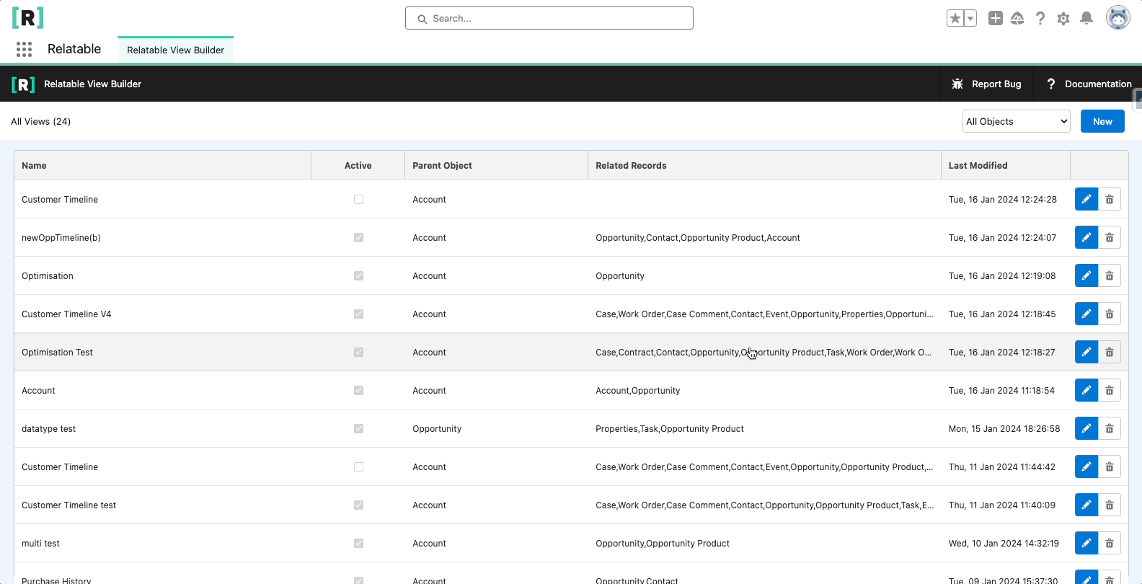Click the Parent Object column header
The image size is (1142, 584).
pyautogui.click(x=496, y=165)
